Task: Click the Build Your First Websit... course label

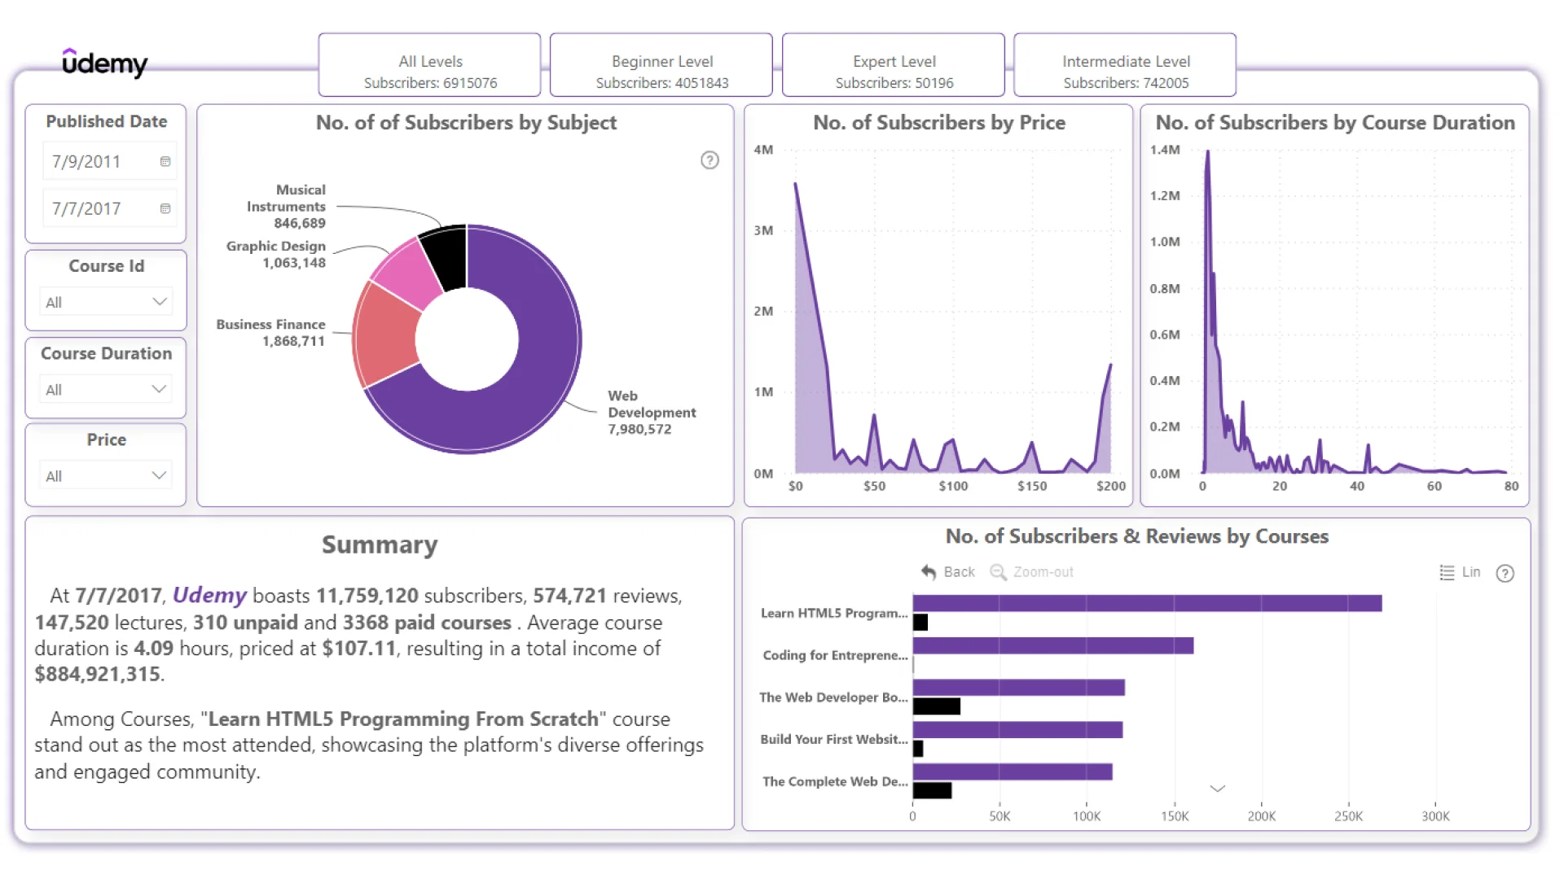Action: click(x=834, y=739)
